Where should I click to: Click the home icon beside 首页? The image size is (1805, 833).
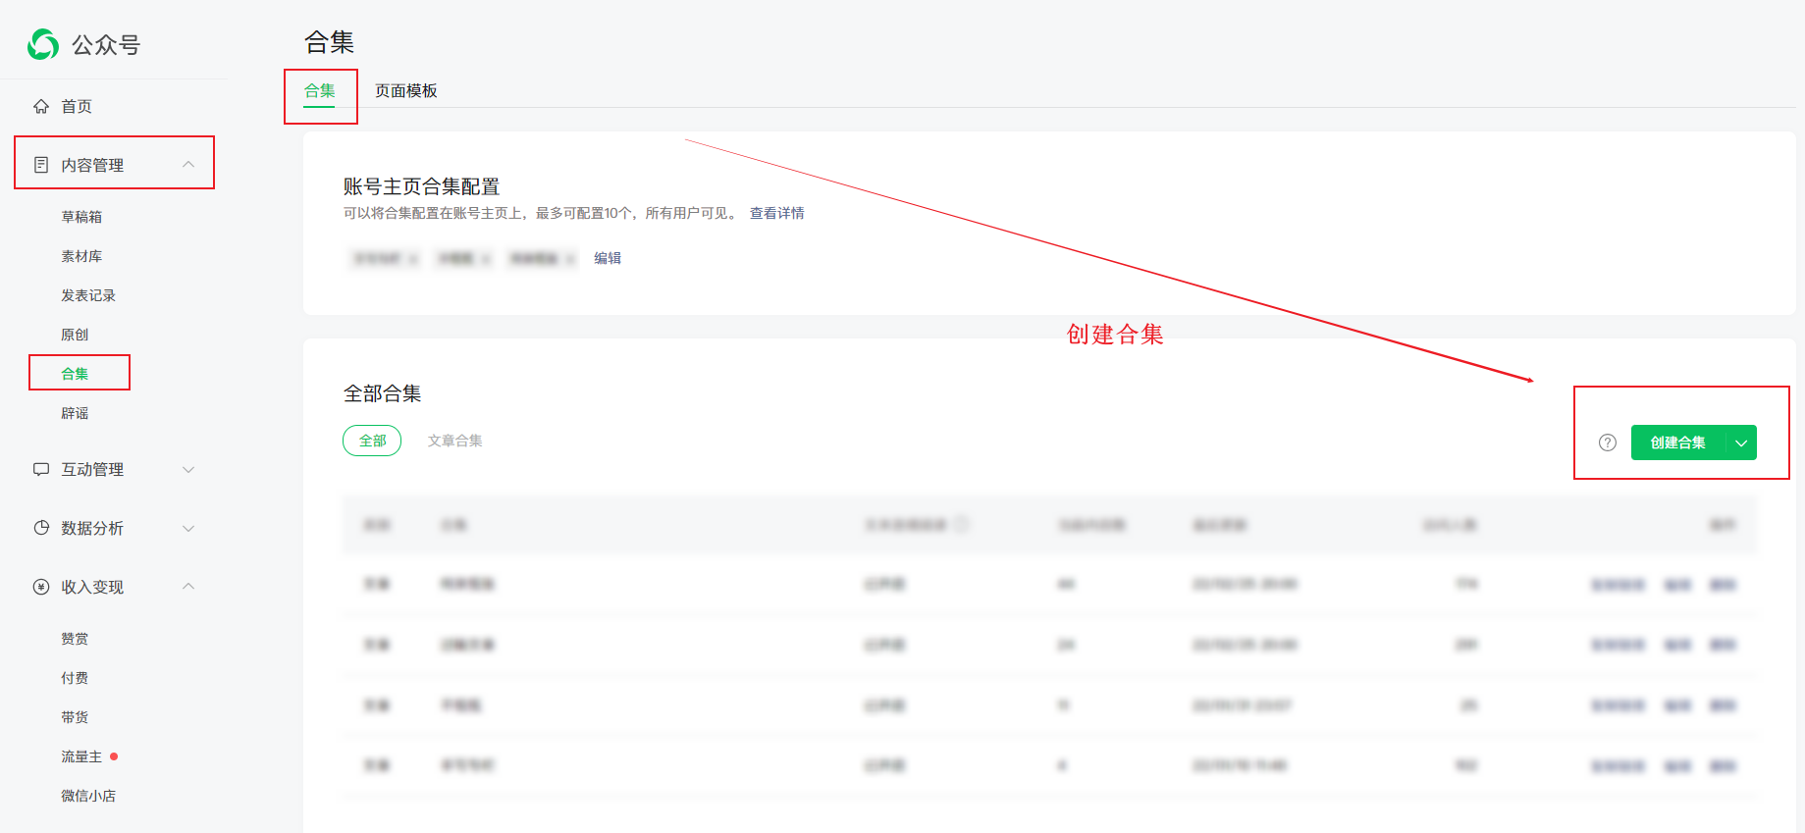41,106
